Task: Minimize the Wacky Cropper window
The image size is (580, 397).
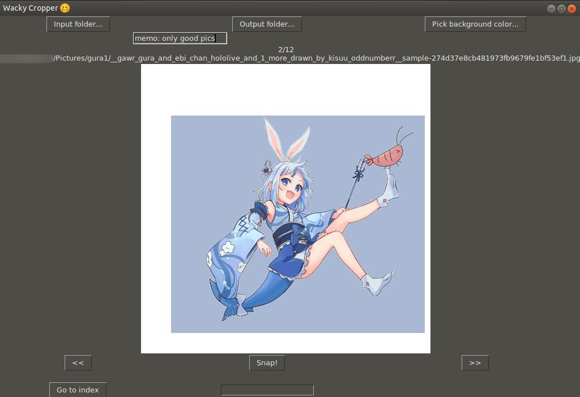Action: (x=551, y=8)
